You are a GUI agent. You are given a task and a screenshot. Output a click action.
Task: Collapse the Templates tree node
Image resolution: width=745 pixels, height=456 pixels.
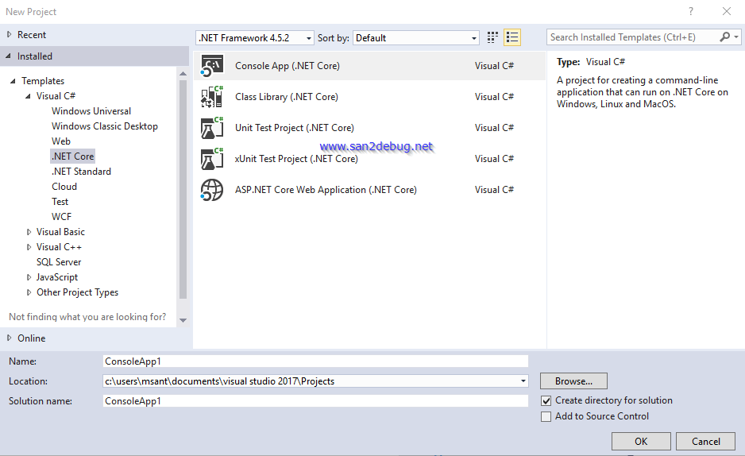click(13, 81)
